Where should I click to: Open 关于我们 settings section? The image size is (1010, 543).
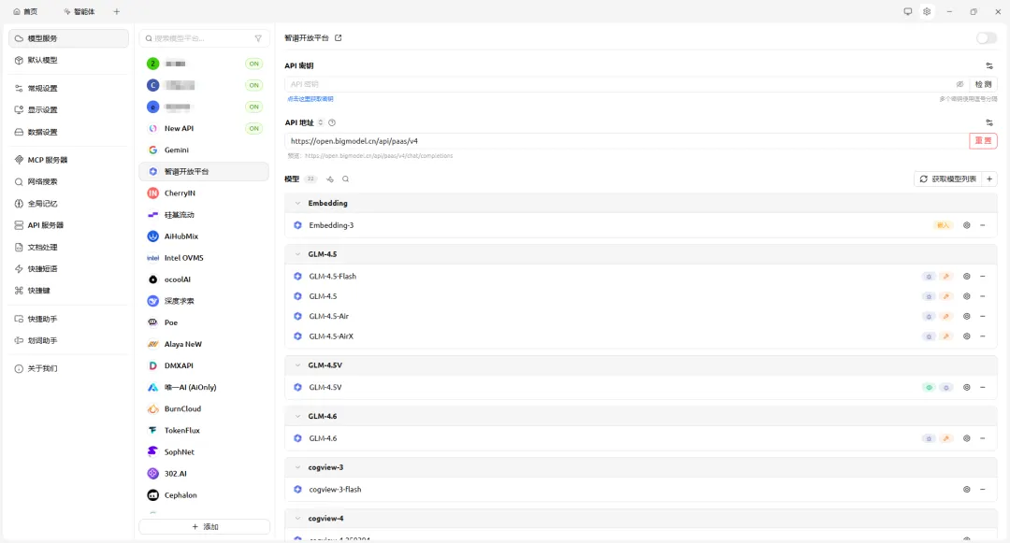click(x=68, y=368)
